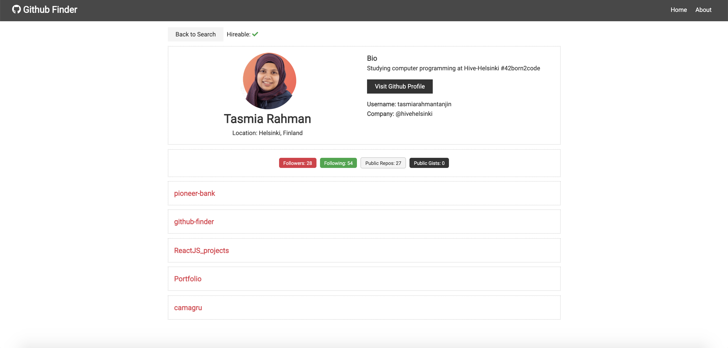Open the Home navigation link
728x348 pixels.
678,10
